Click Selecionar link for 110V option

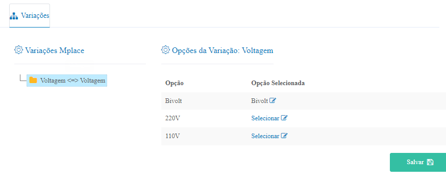(265, 136)
